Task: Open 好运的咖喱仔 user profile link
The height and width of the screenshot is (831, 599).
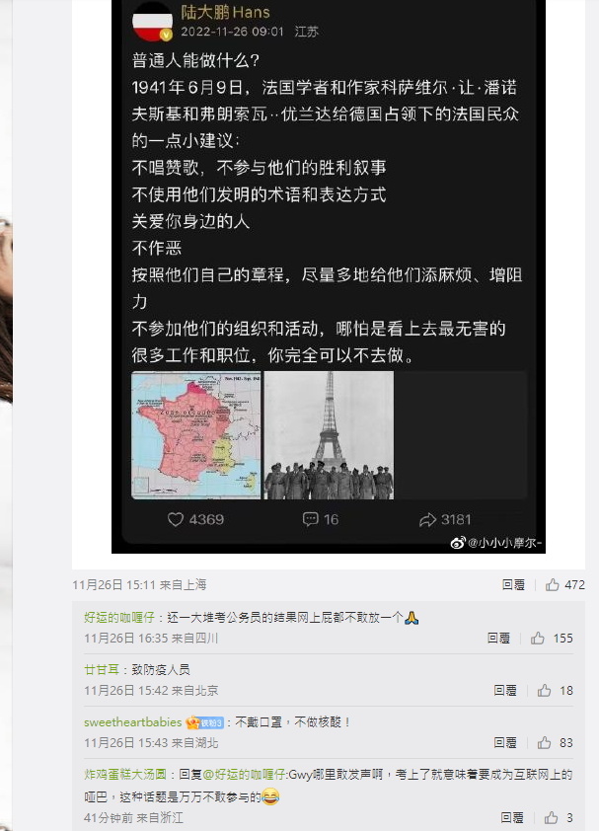Action: [x=119, y=618]
